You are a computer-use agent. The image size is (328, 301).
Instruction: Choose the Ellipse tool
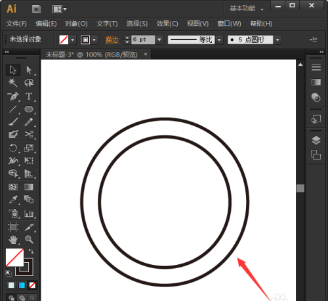(29, 109)
